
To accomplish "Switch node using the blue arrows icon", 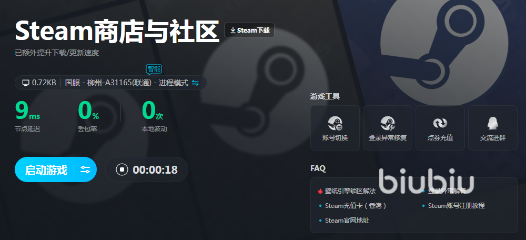I will [x=195, y=83].
